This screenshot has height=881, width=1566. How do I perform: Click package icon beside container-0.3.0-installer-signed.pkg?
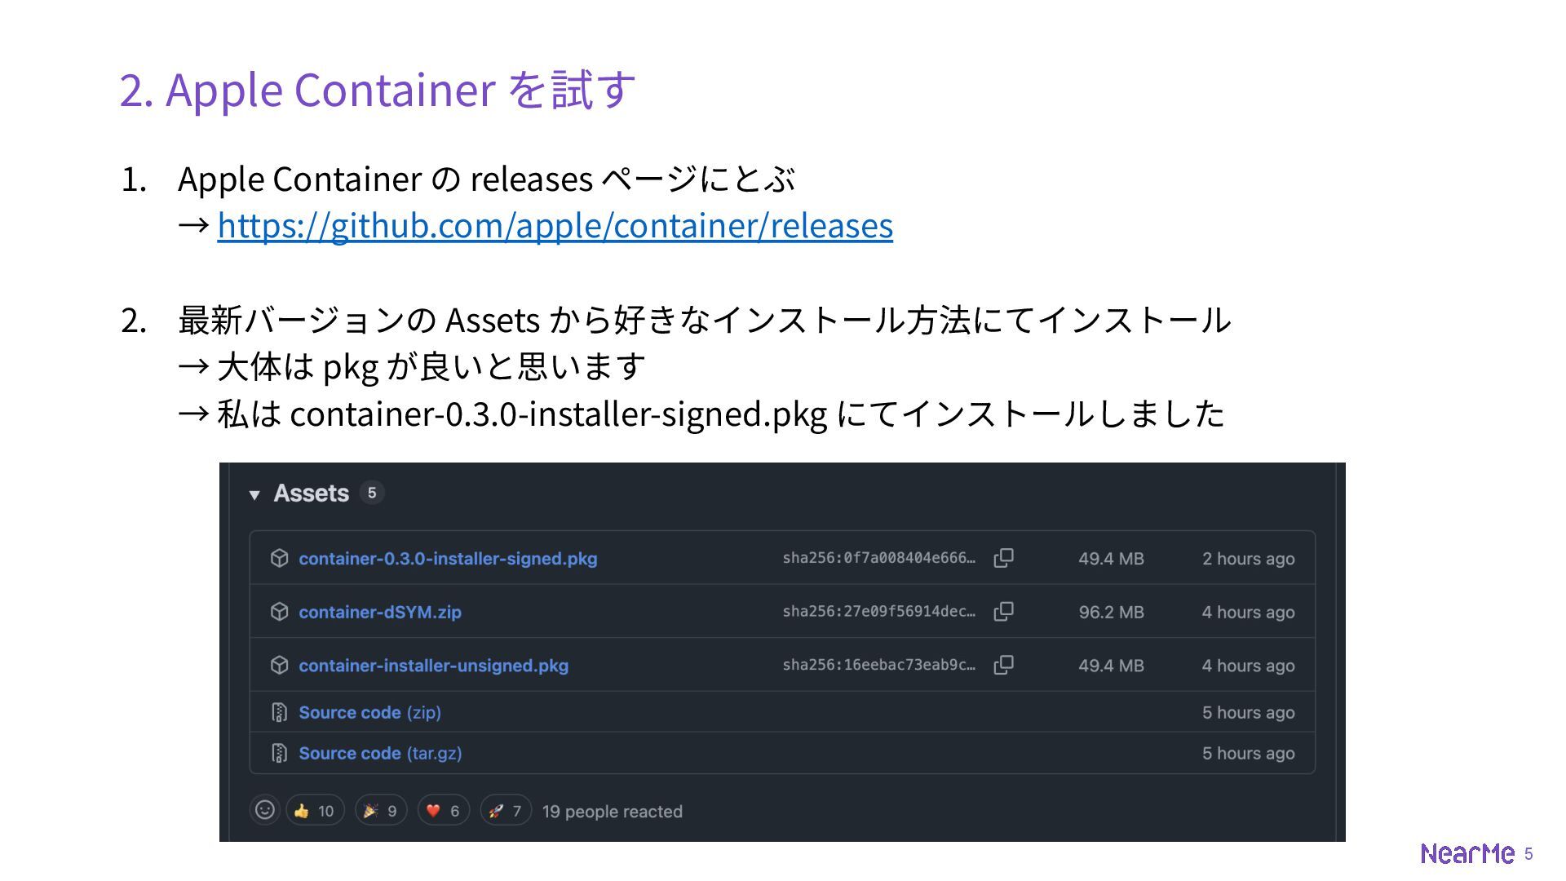(280, 558)
